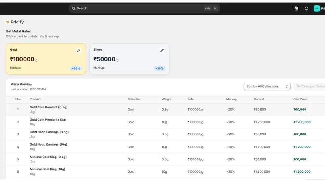325x182 pixels.
Task: Click the Last updated timestamp
Action: point(28,89)
